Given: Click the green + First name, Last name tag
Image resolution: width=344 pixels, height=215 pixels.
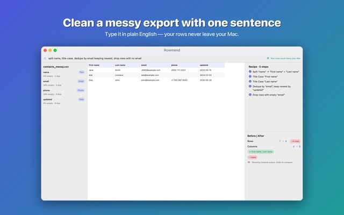Looking at the screenshot, I should pos(261,152).
